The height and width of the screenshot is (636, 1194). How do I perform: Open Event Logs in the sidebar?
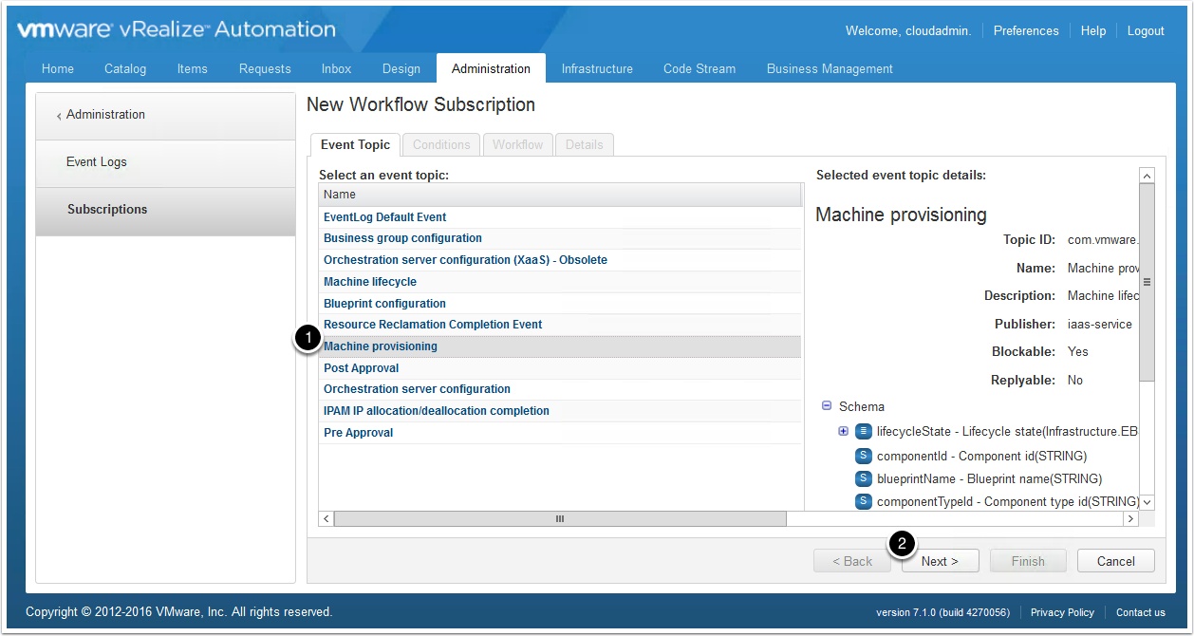[165, 163]
